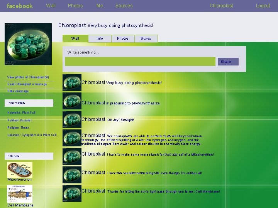
Task: Open View photos of Chloroplast link
Action: click(x=28, y=77)
